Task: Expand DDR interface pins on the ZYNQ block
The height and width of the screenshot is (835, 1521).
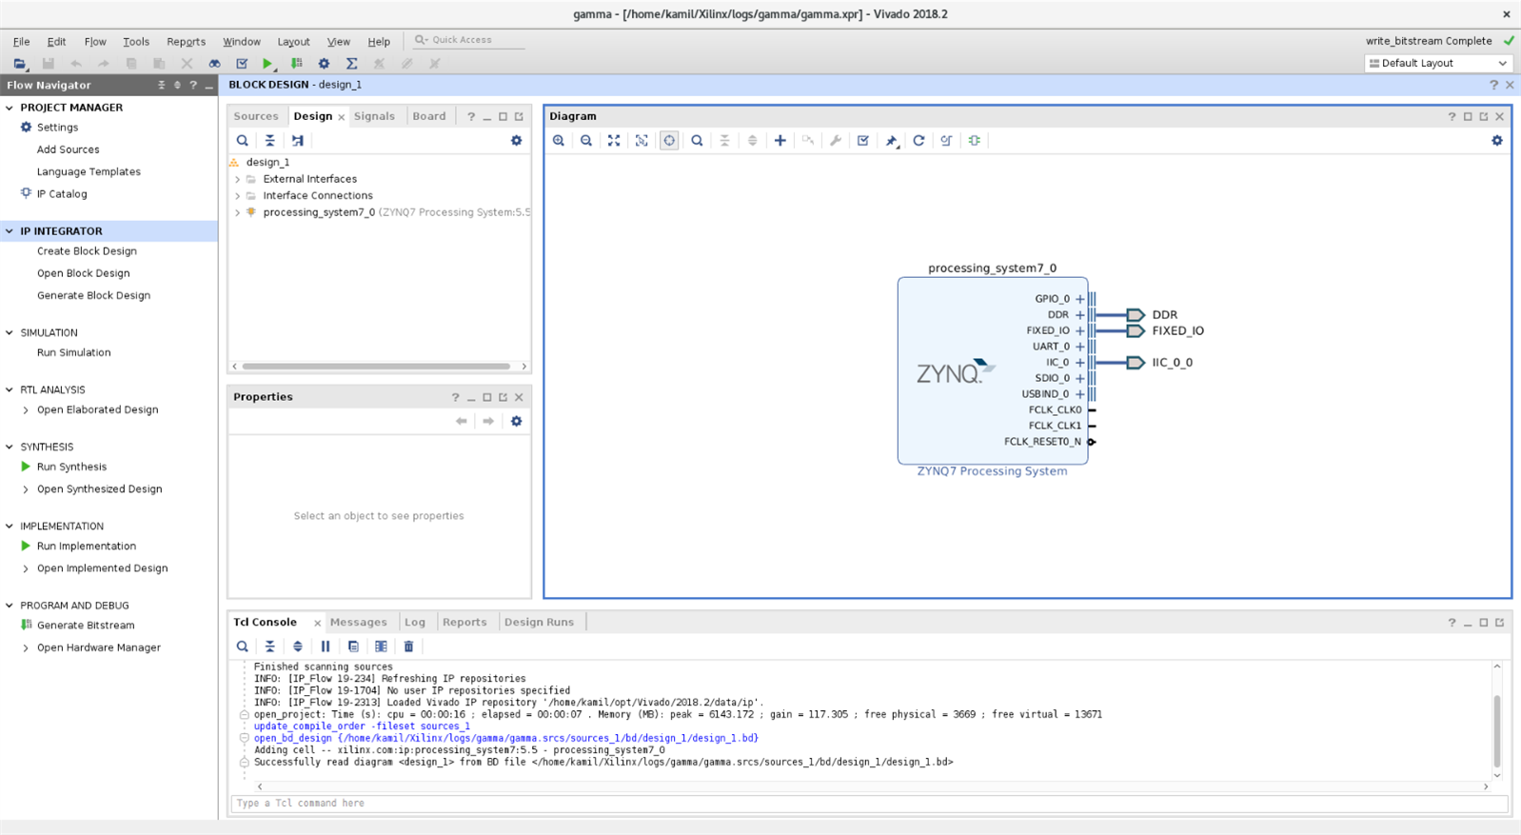Action: pos(1080,315)
